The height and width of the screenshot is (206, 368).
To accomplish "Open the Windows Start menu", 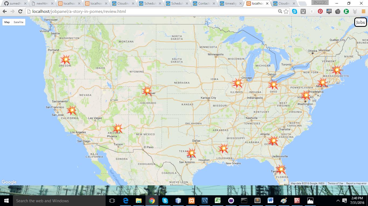I will [x=6, y=201].
